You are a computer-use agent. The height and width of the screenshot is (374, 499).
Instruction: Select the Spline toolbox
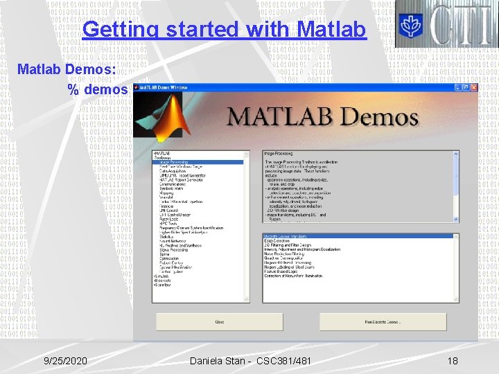point(164,254)
